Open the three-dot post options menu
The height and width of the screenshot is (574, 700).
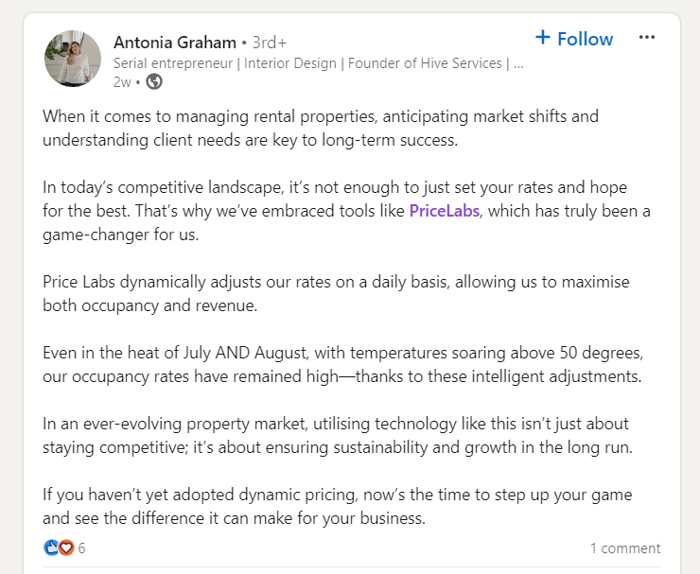(646, 37)
